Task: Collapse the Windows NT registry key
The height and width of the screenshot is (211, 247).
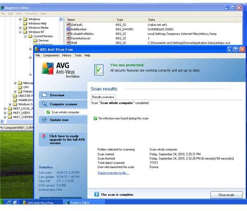Action: [x=20, y=32]
